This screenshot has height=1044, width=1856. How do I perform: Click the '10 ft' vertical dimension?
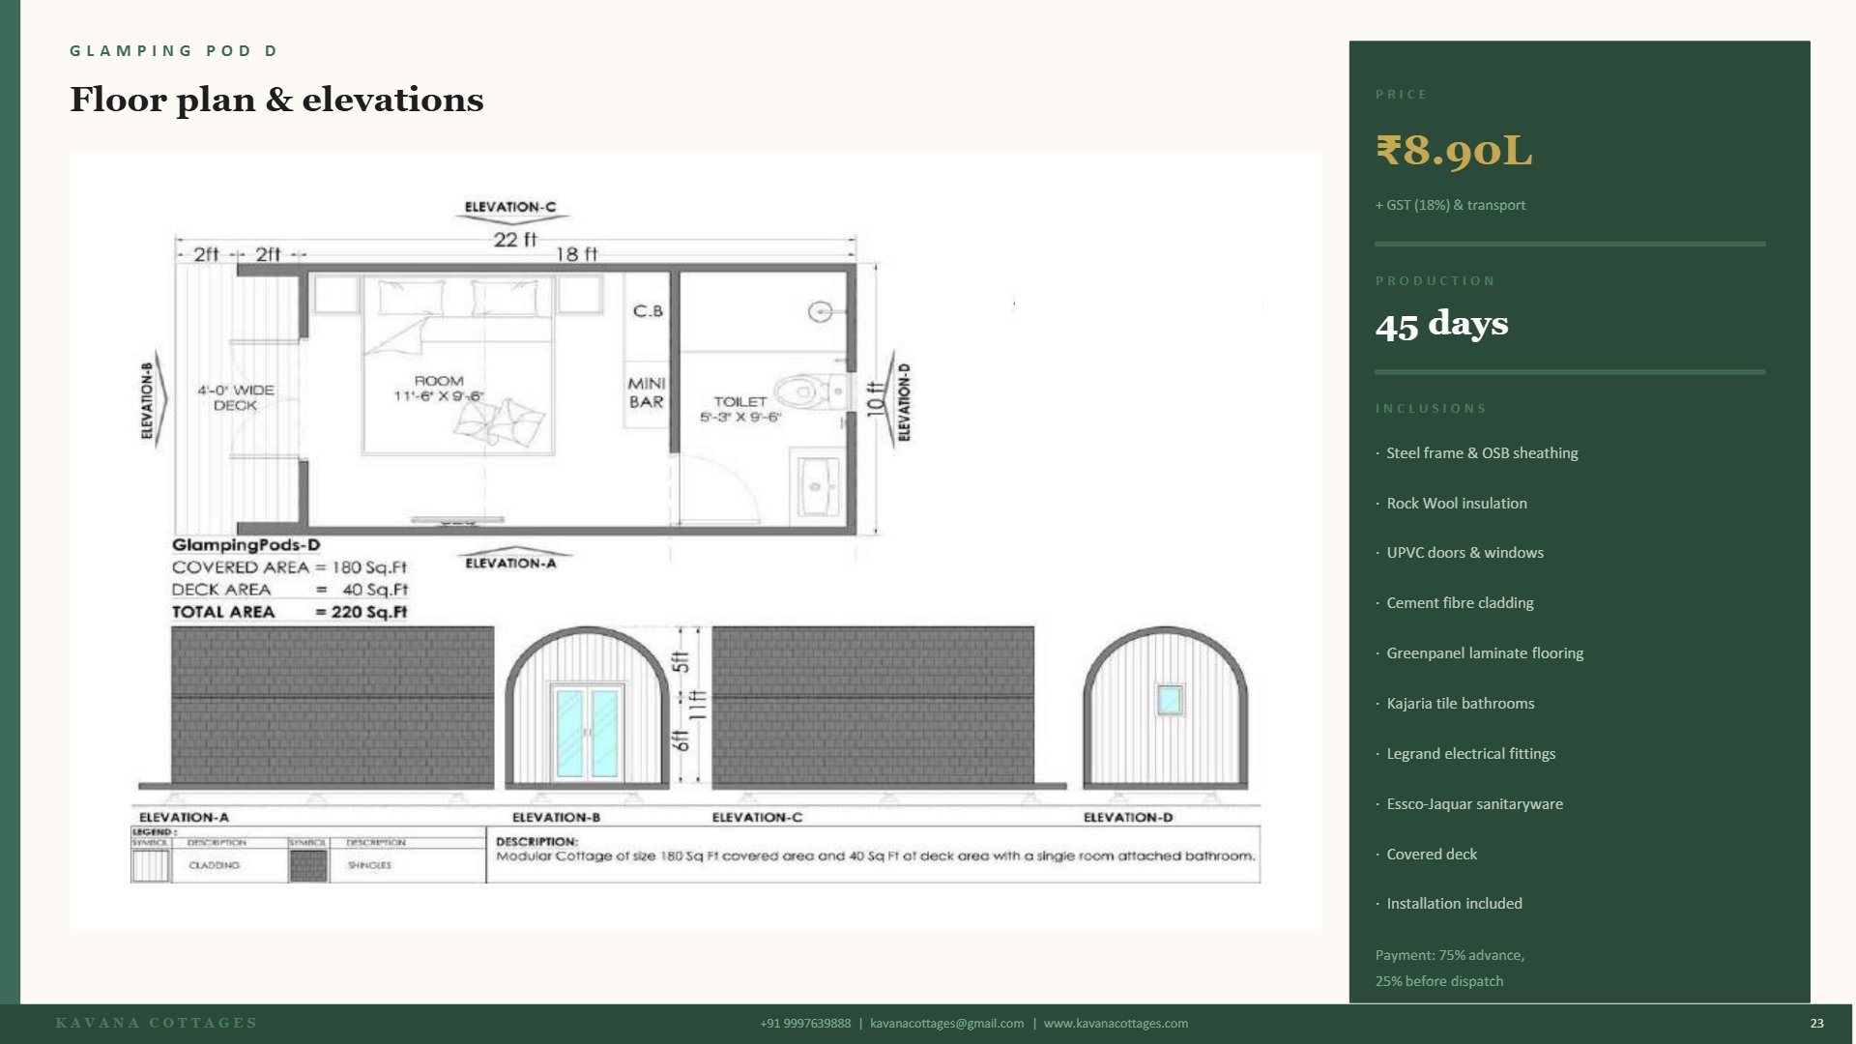(x=876, y=399)
